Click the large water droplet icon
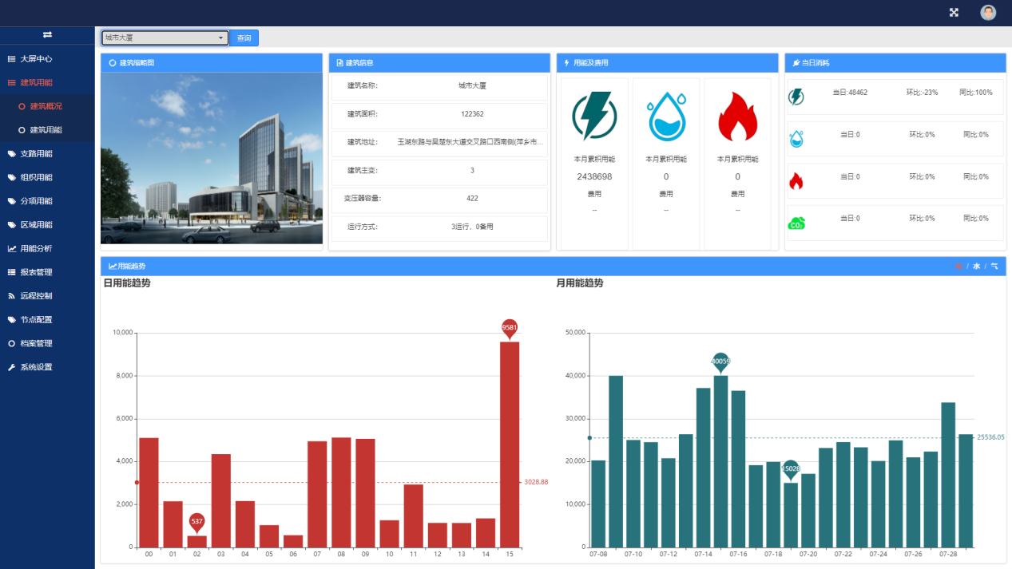Viewport: 1012px width, 569px height. pos(666,117)
